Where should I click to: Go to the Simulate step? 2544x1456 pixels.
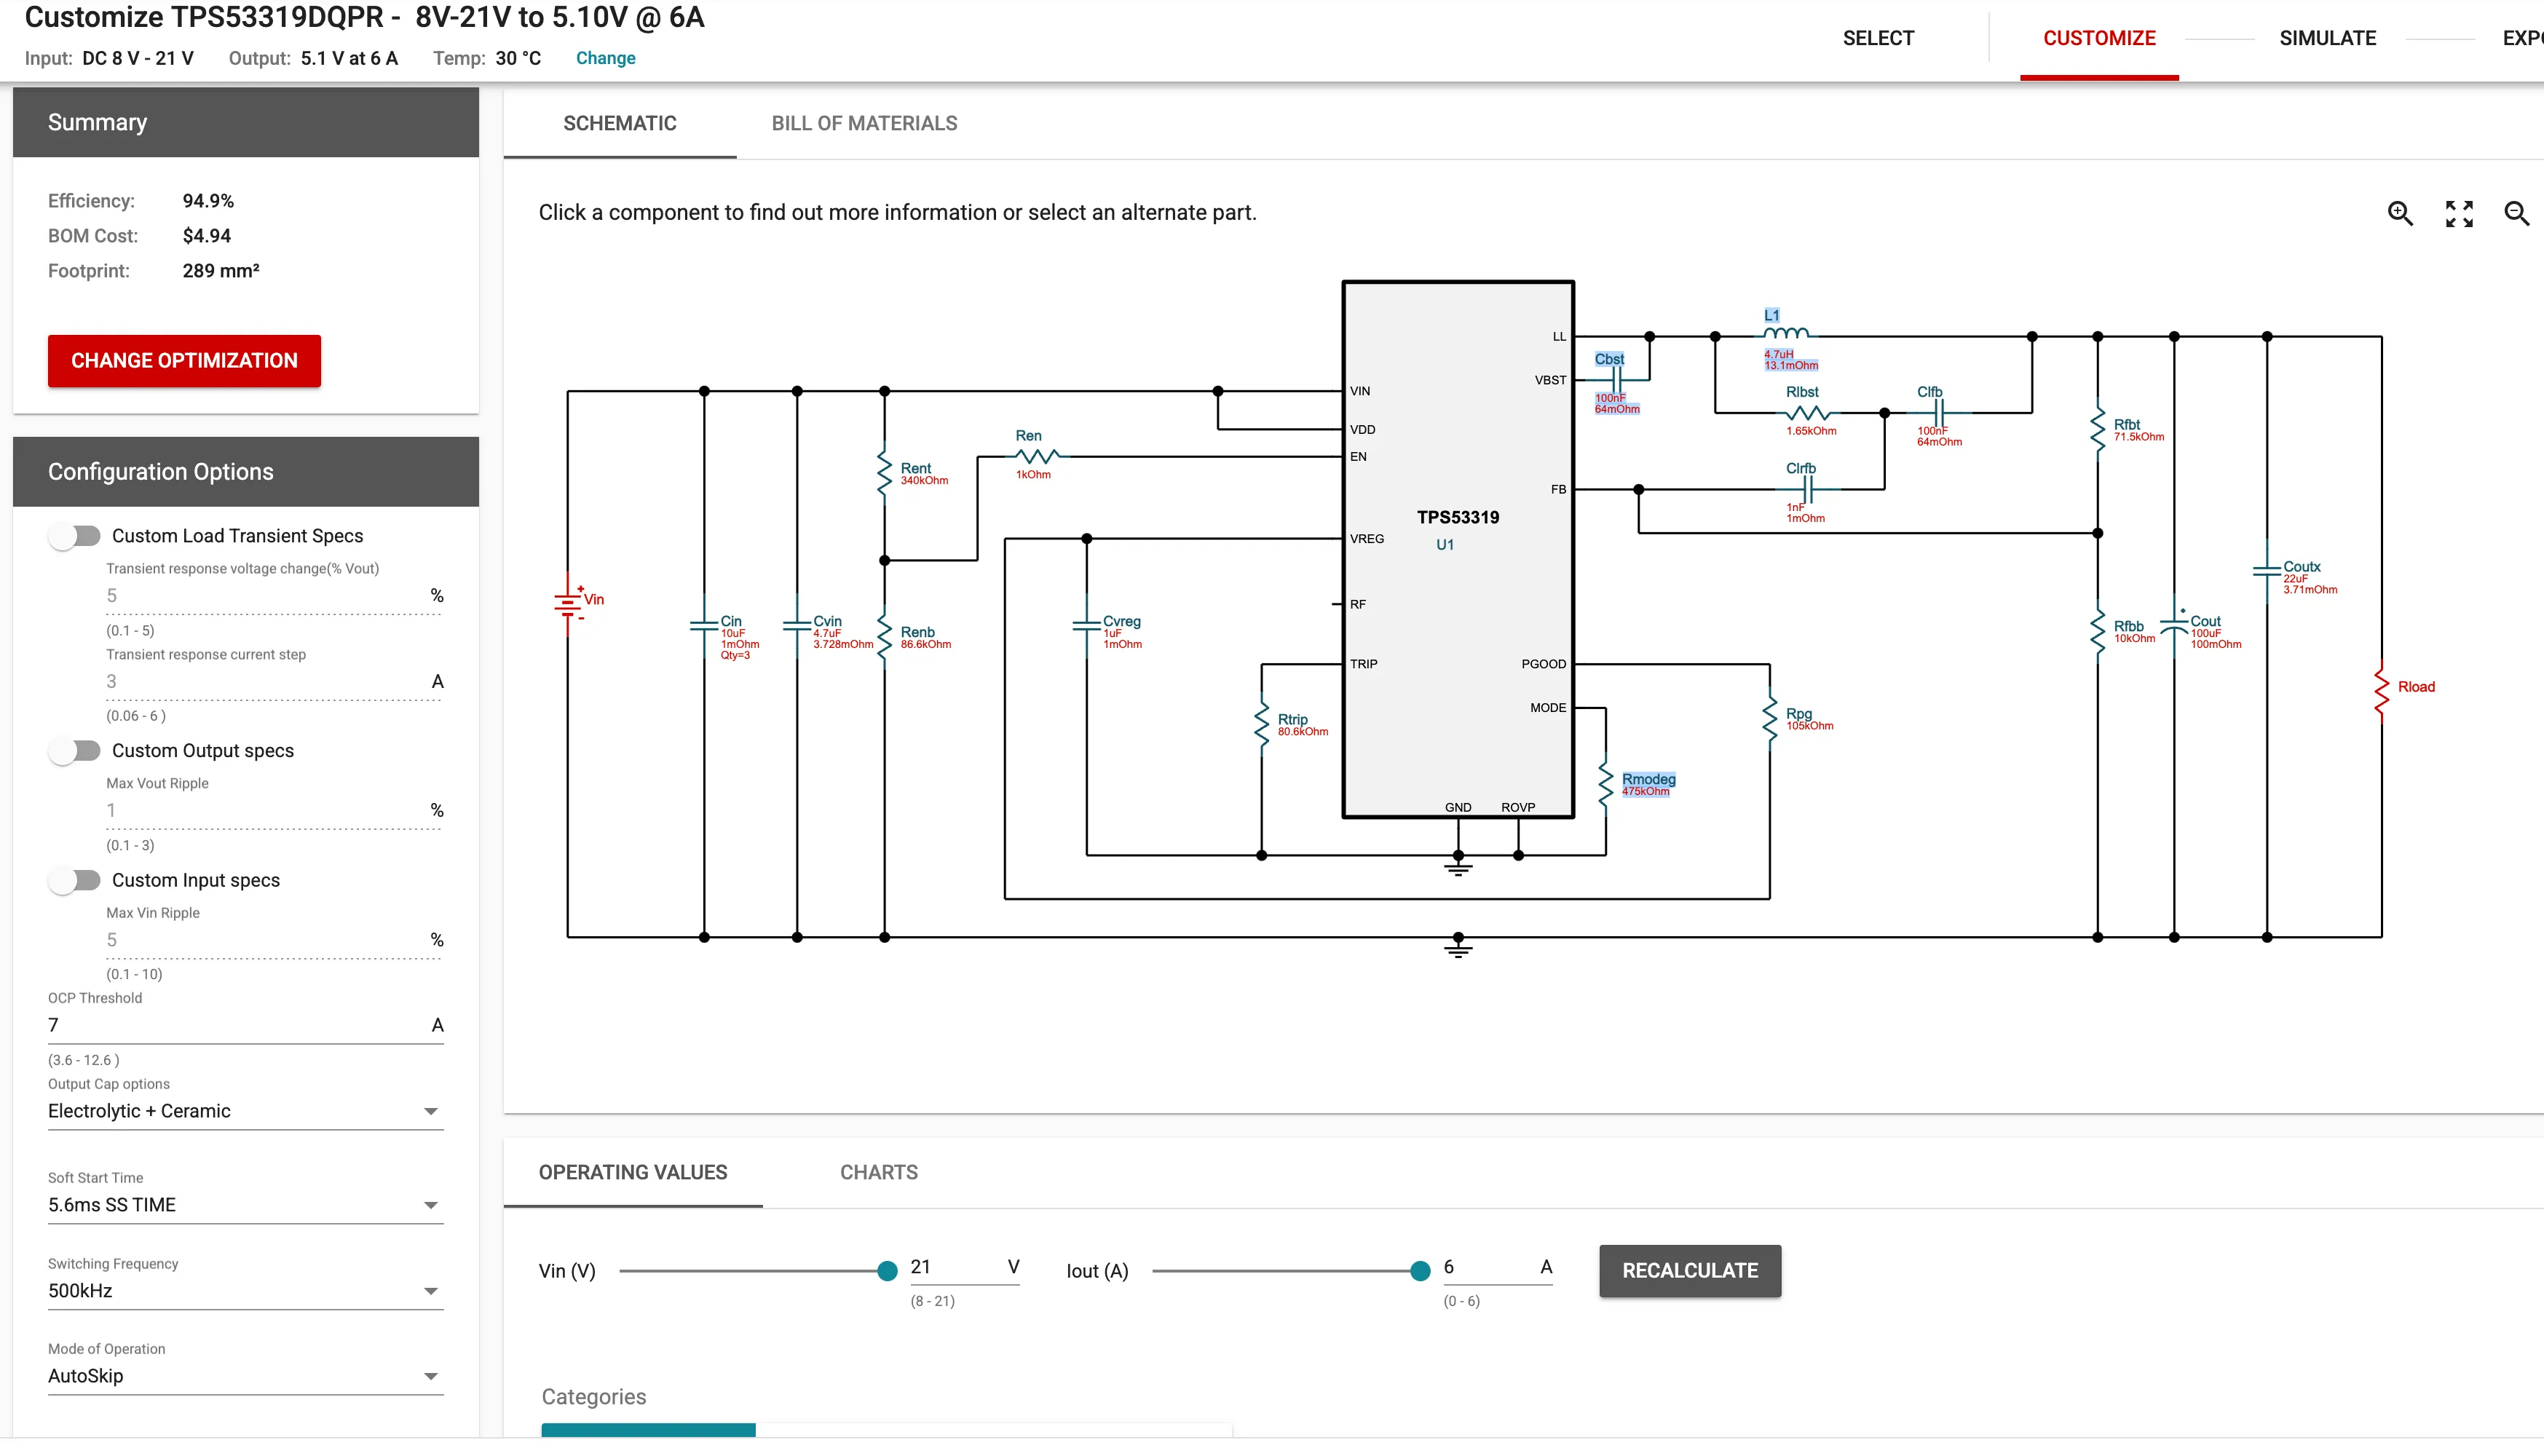(2327, 38)
